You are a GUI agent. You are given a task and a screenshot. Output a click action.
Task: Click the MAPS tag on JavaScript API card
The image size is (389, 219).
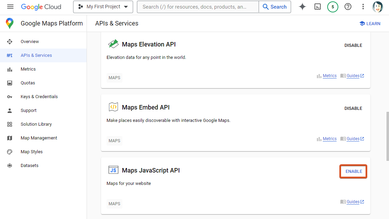[x=114, y=204]
